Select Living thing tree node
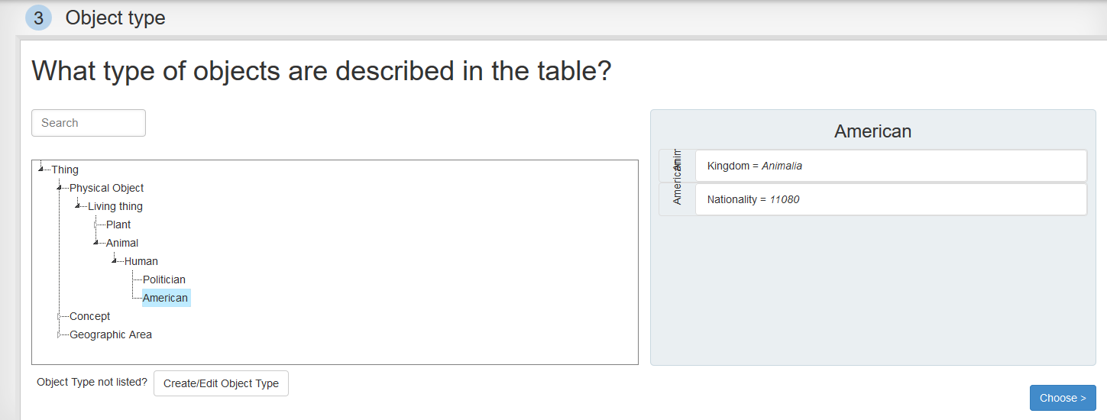 click(x=115, y=206)
